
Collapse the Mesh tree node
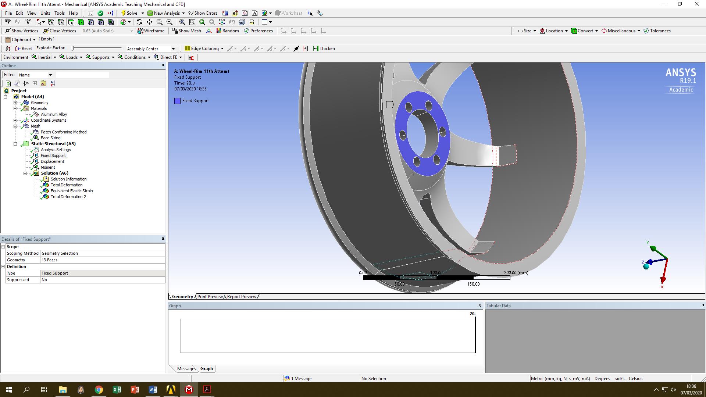coord(15,126)
